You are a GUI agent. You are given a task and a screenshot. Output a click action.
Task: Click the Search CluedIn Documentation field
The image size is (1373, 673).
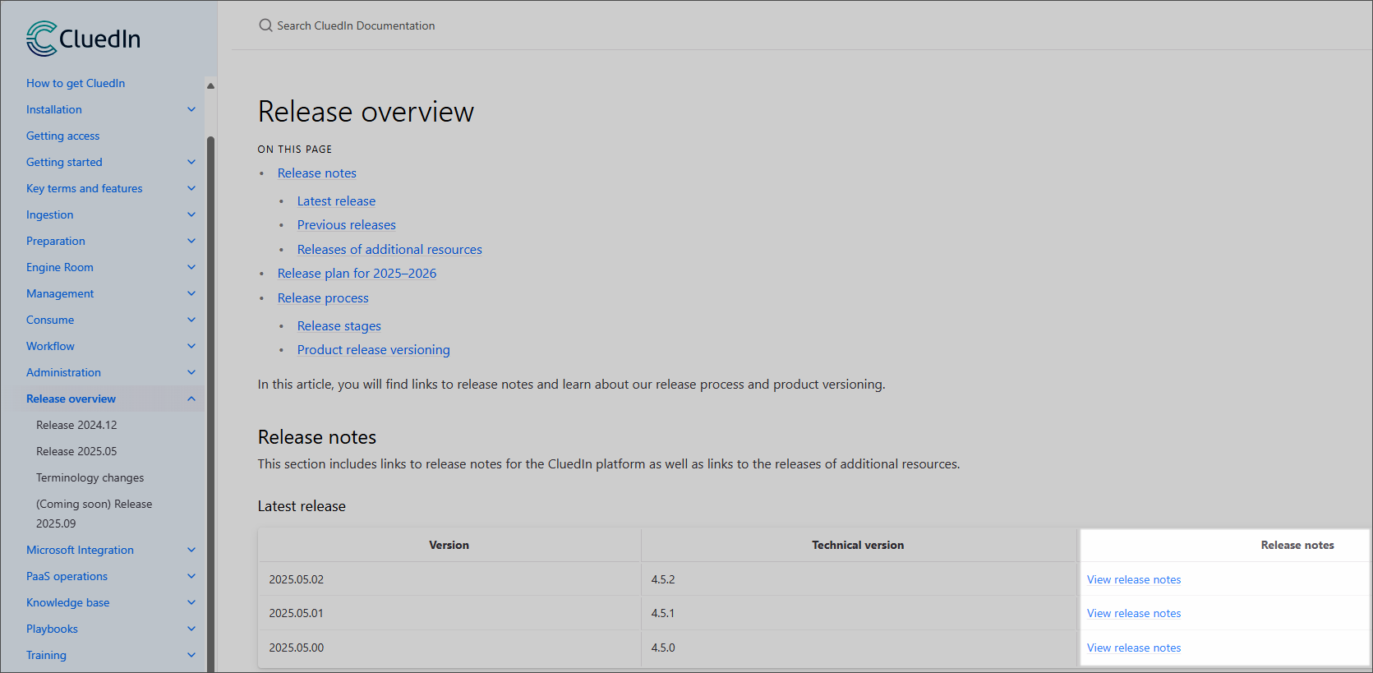(x=356, y=25)
